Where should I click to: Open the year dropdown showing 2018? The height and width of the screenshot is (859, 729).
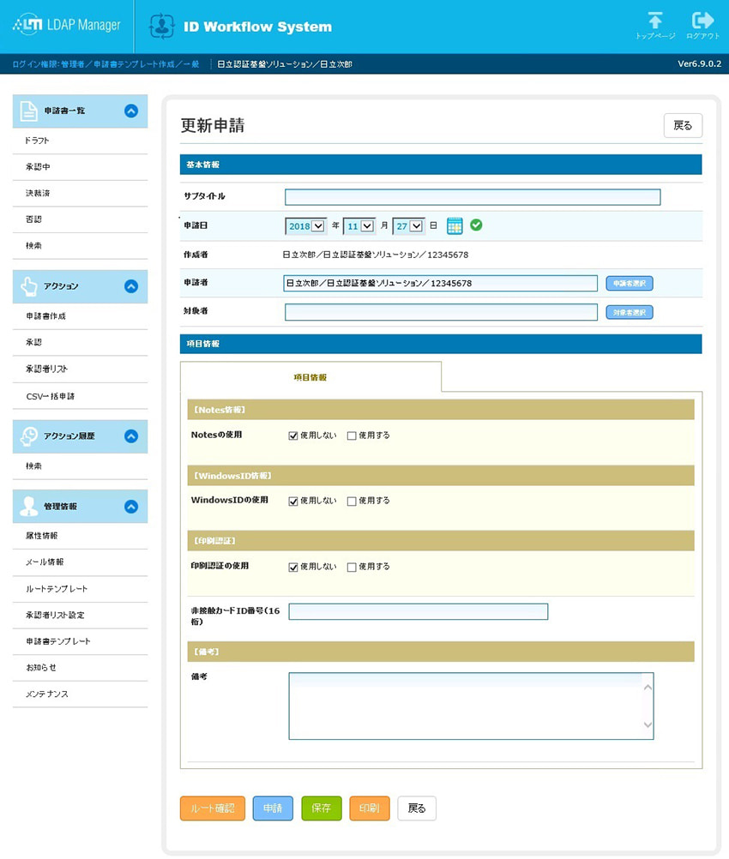[x=306, y=225]
